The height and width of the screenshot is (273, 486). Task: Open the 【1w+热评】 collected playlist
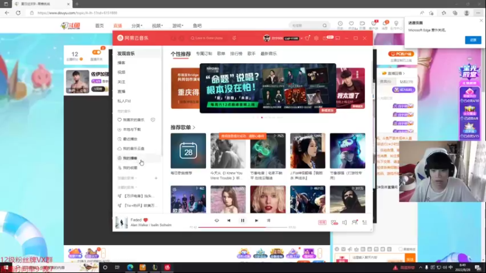[137, 206]
